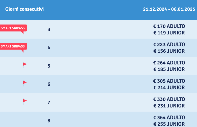Click the red flag icon beside 5 days

tap(24, 65)
